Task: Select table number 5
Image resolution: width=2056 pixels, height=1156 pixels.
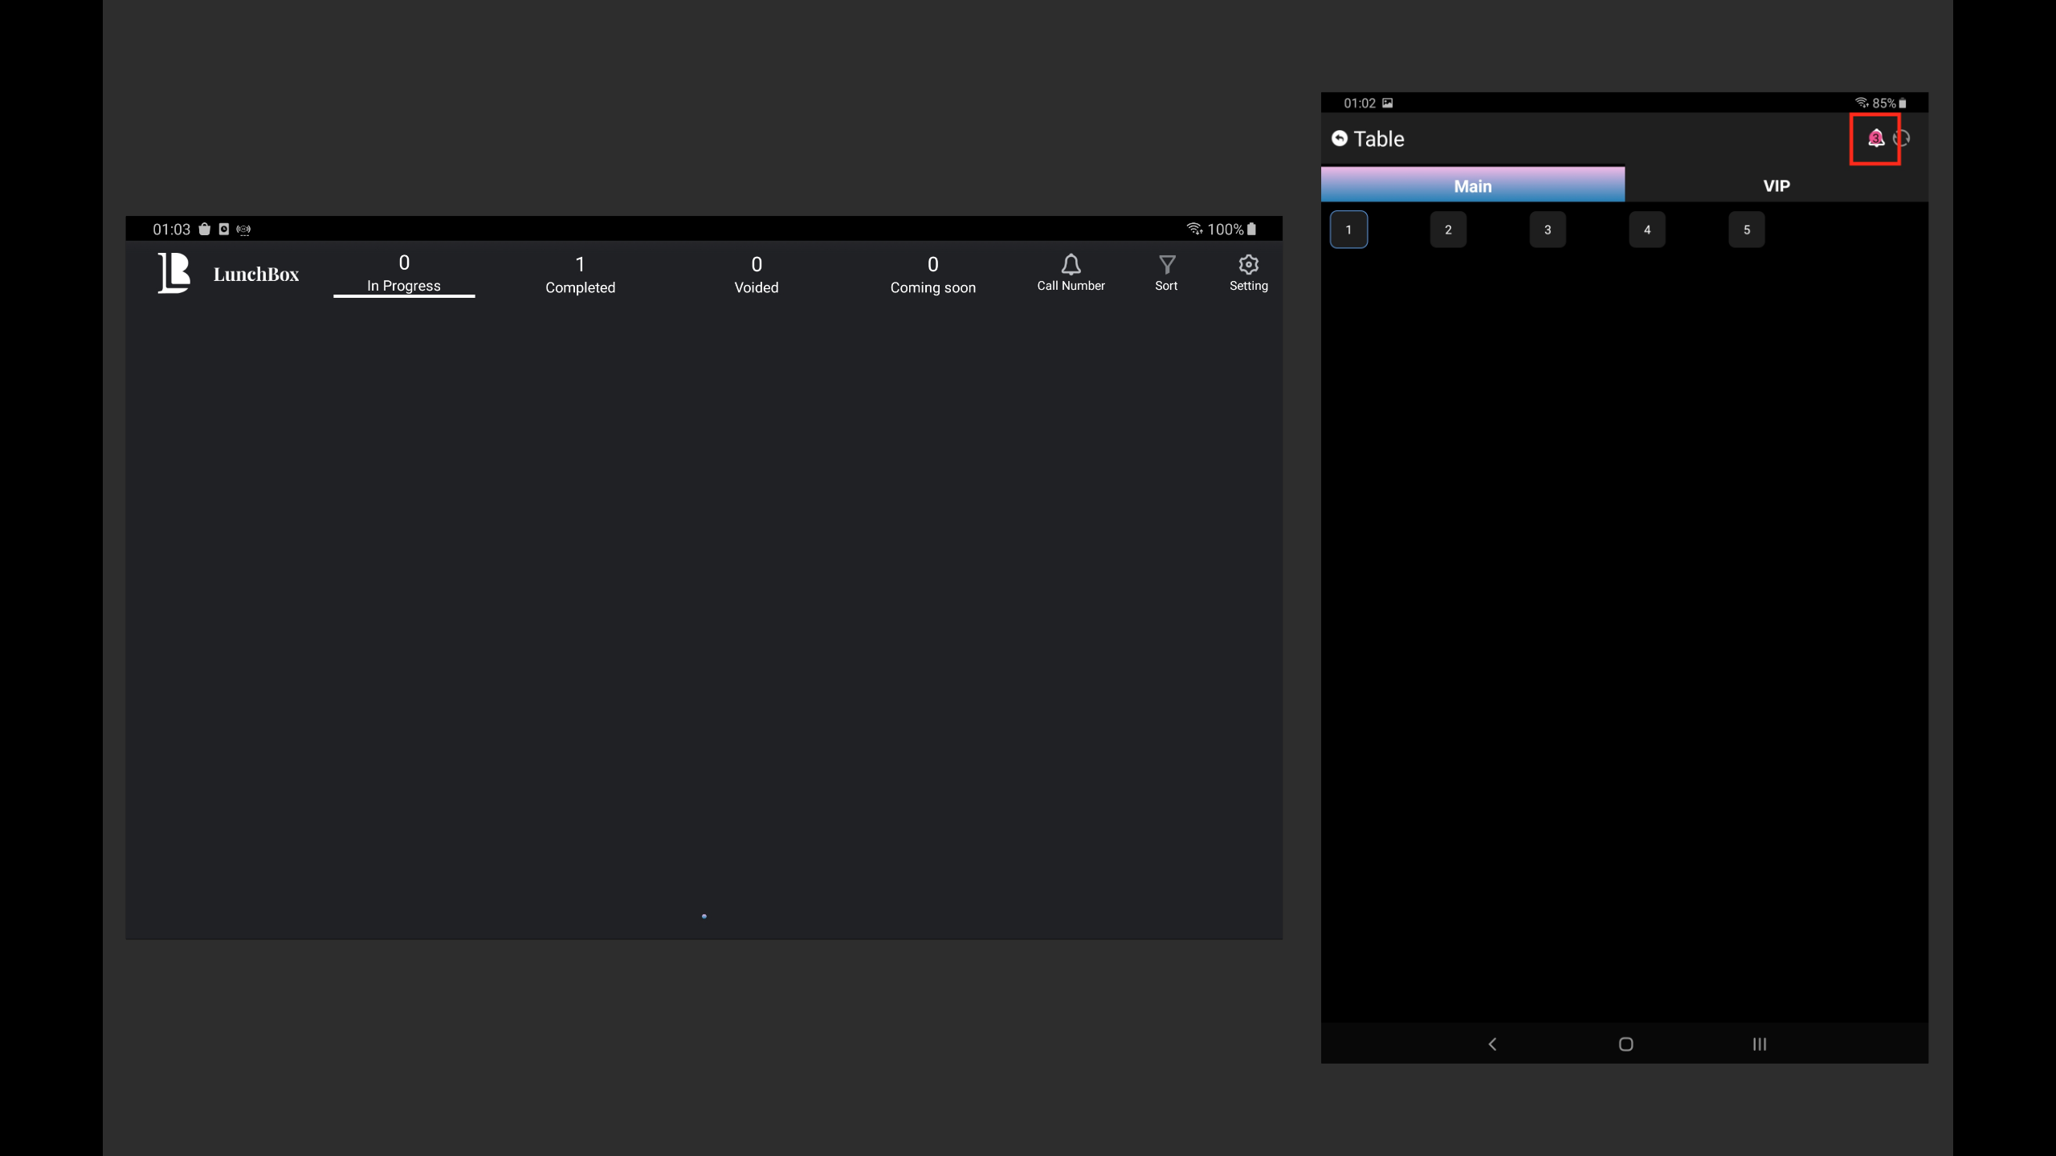Action: tap(1746, 230)
